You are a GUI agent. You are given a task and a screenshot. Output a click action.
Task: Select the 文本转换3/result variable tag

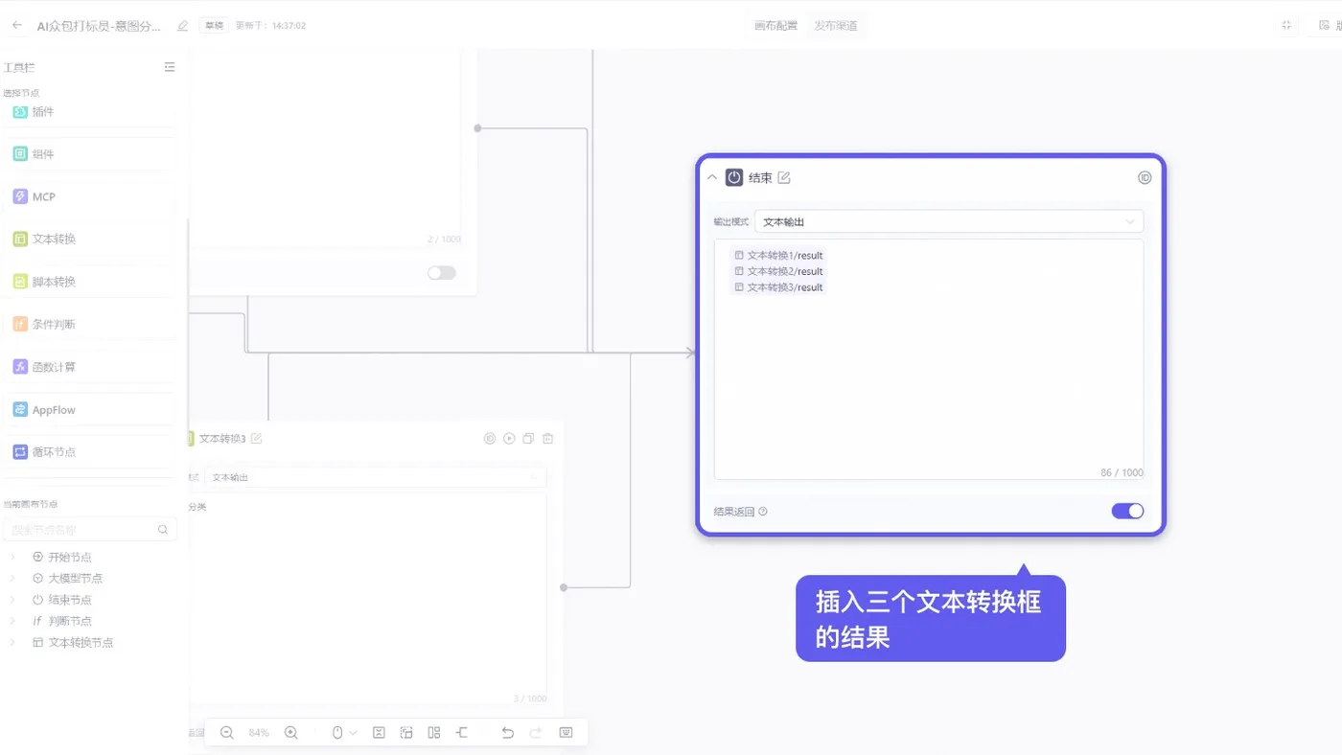click(x=778, y=287)
